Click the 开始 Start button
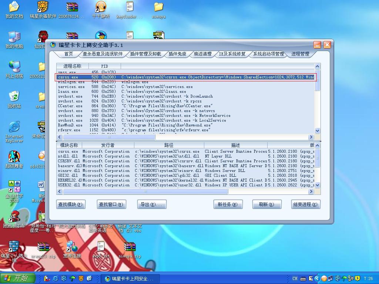 coord(17,278)
